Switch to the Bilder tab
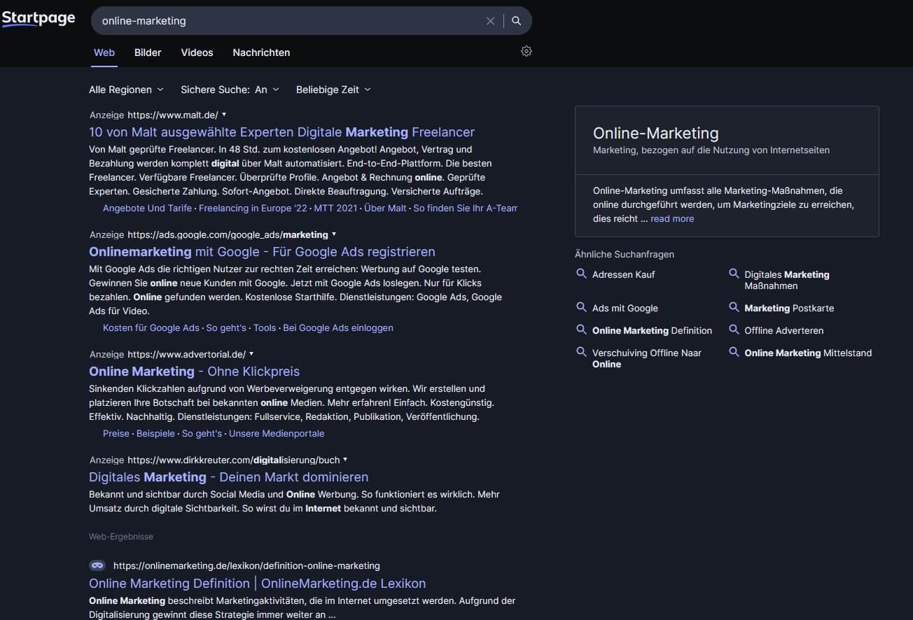913x620 pixels. [x=148, y=52]
